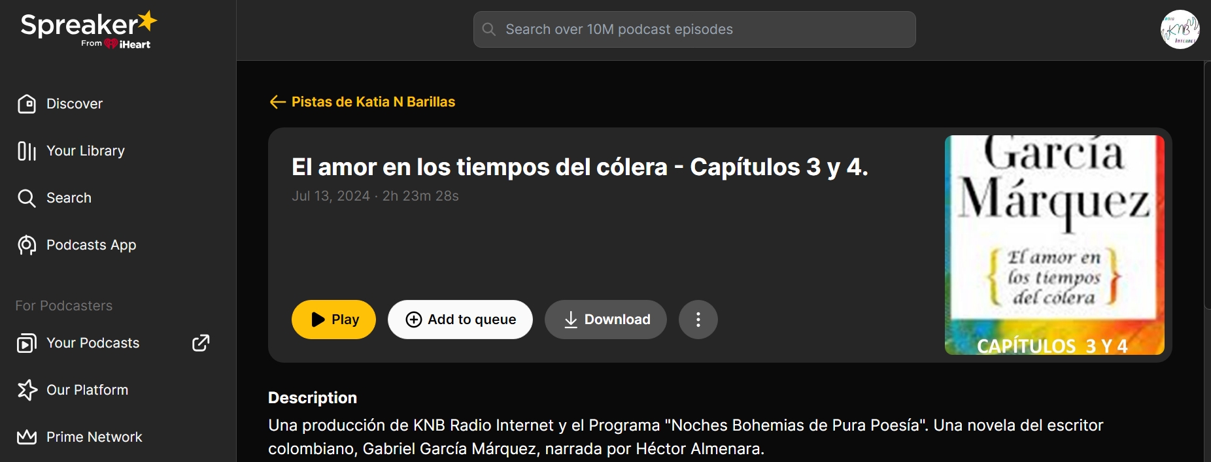
Task: Click the 'For Podcasters' section label
Action: [64, 306]
